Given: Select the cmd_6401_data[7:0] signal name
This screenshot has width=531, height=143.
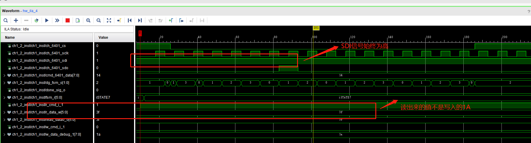Looking at the screenshot, I should pos(45,75).
